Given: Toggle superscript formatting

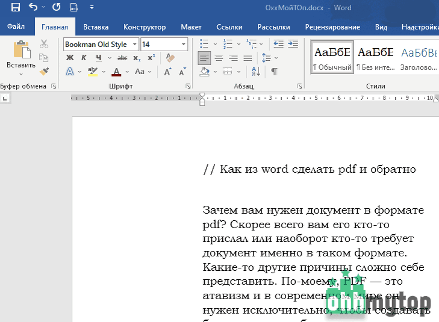Looking at the screenshot, I should [152, 58].
